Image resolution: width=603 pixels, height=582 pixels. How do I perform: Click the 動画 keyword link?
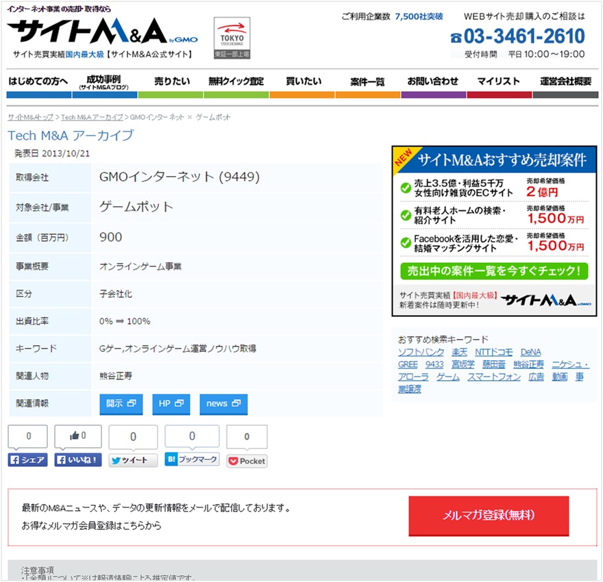click(x=560, y=377)
